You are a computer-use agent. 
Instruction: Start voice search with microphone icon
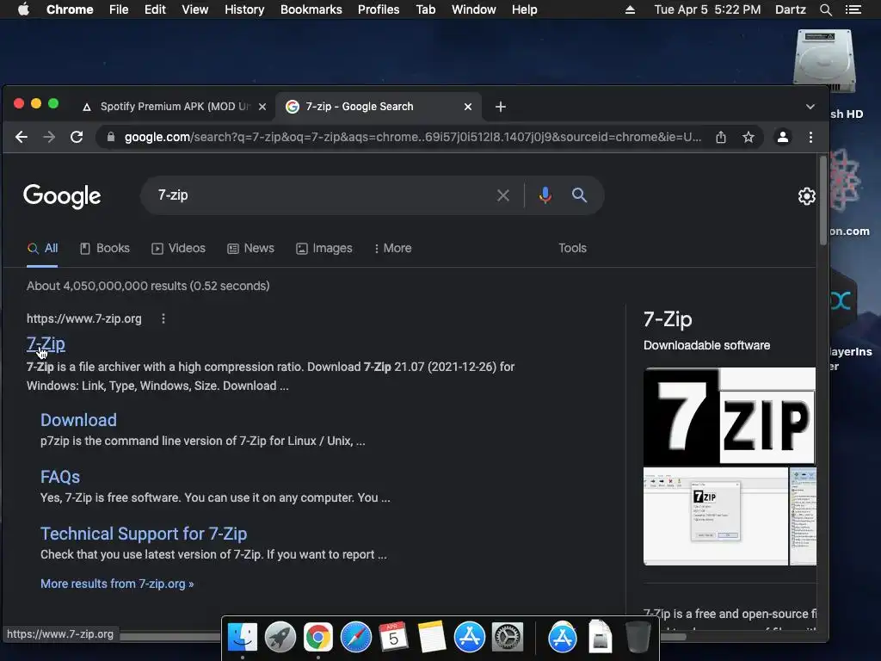tap(545, 195)
